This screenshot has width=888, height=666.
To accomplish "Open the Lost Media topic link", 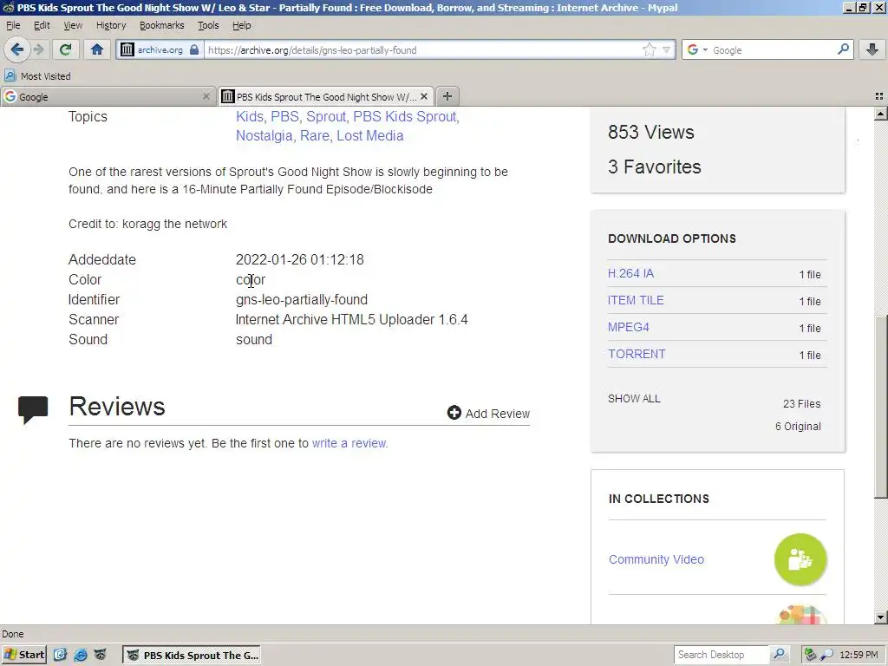I will coord(370,136).
